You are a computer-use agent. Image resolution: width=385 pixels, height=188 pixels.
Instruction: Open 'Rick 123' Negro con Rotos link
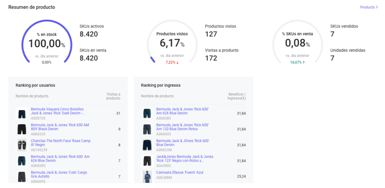tap(185, 158)
